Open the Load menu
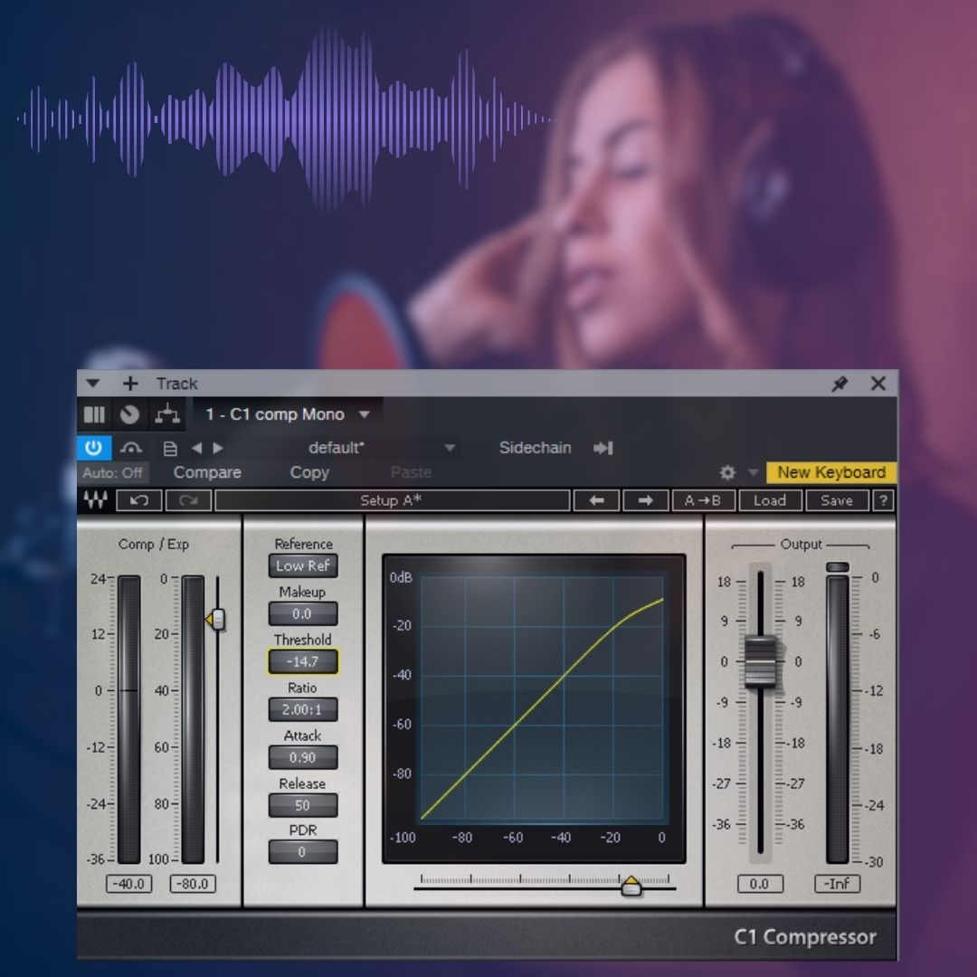The height and width of the screenshot is (977, 977). coord(770,500)
